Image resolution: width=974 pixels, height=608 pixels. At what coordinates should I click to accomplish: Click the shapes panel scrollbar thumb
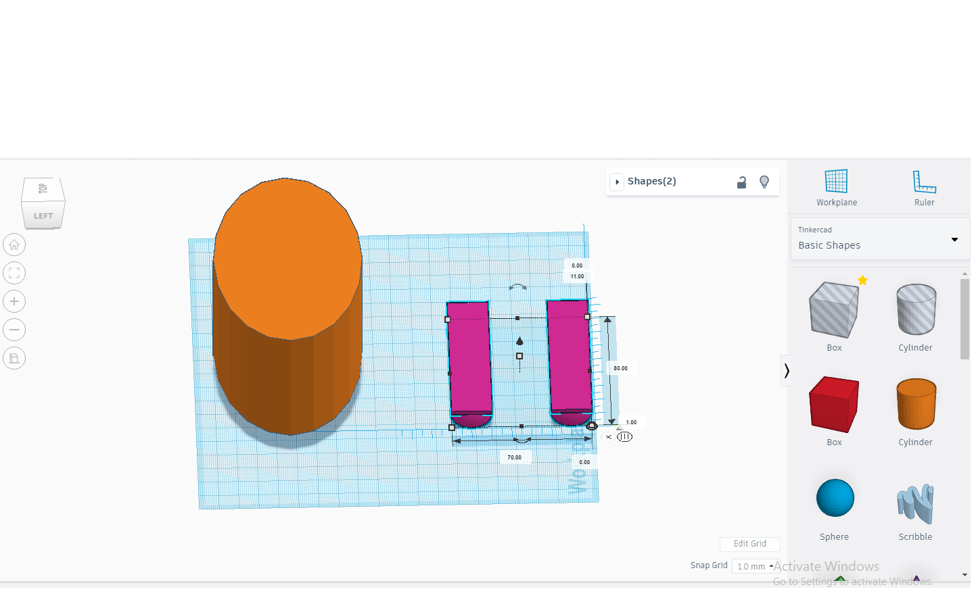tap(965, 319)
